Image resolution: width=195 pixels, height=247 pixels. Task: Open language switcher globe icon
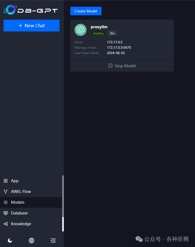click(32, 240)
